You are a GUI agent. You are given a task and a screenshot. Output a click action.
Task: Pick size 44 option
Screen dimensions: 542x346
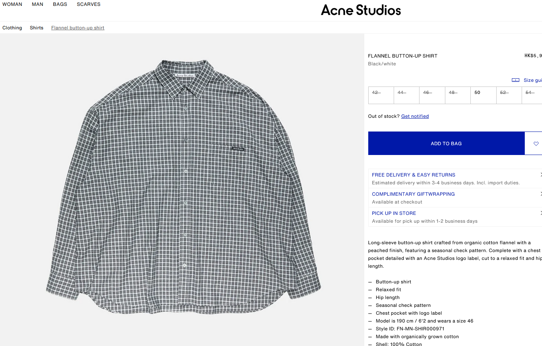(406, 95)
